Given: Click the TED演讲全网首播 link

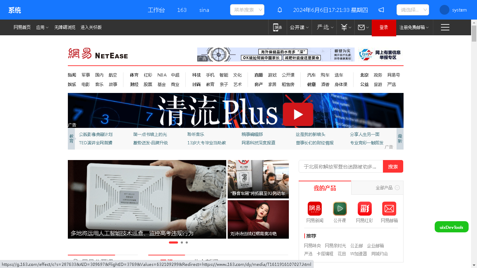Looking at the screenshot, I should point(96,143).
